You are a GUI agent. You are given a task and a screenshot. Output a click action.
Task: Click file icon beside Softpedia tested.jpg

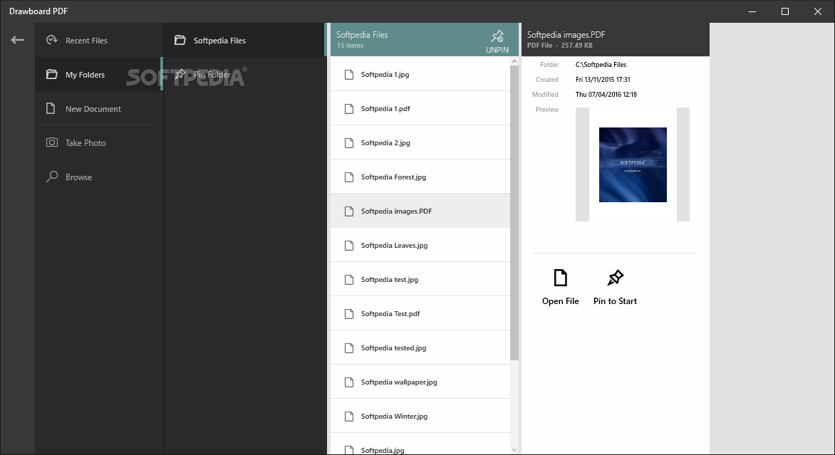[x=349, y=347]
